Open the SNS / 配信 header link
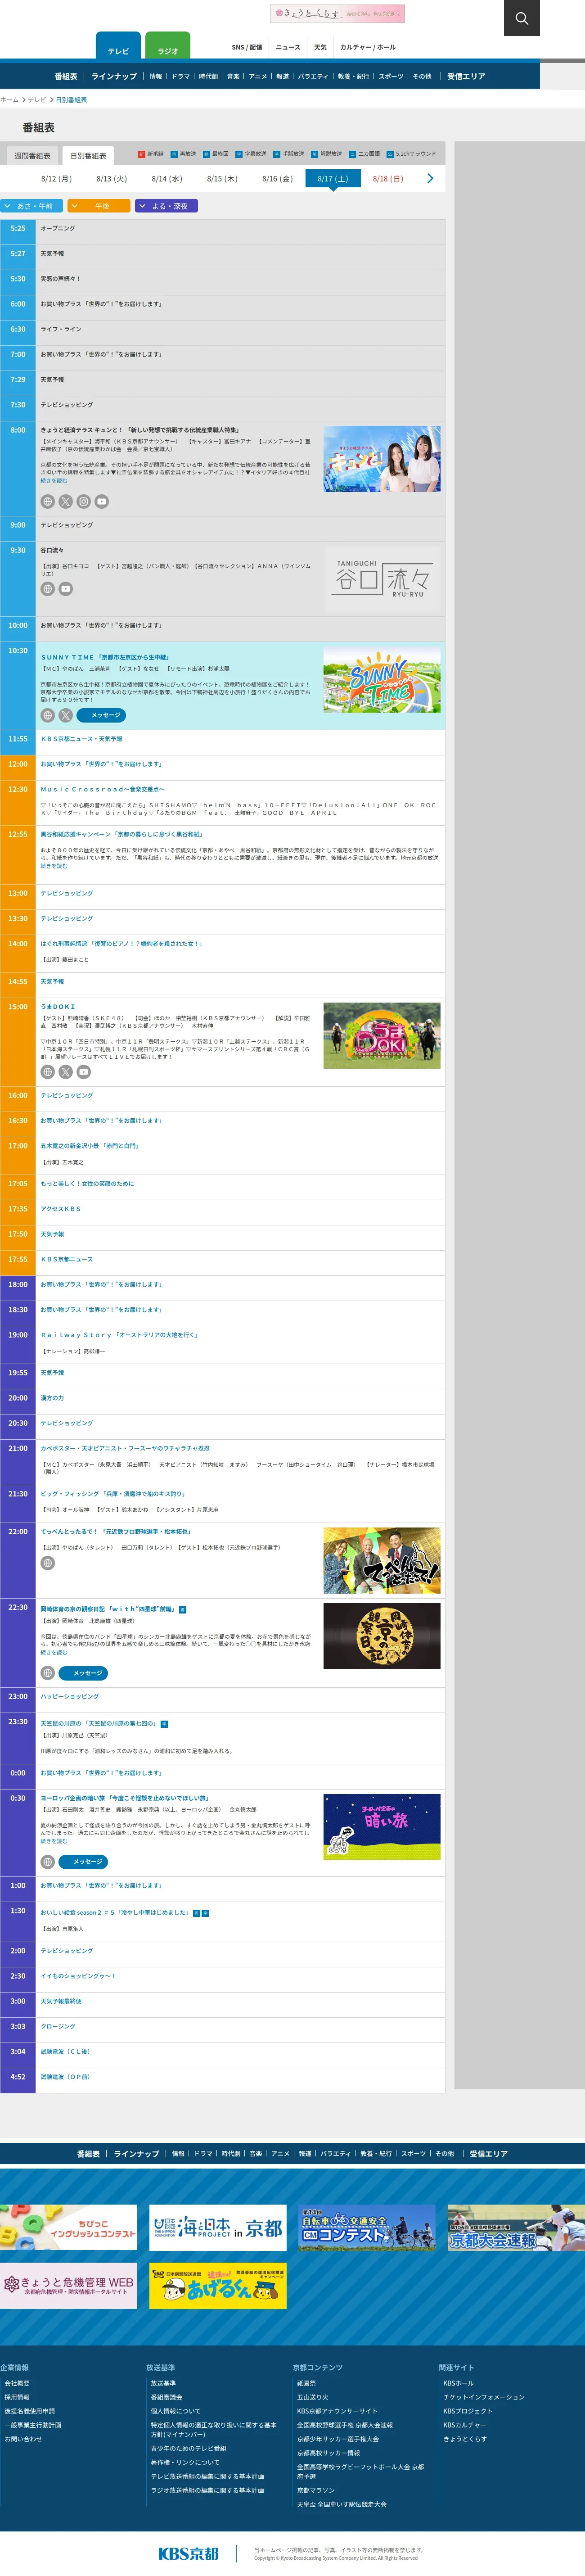The height and width of the screenshot is (2576, 585). tap(247, 47)
